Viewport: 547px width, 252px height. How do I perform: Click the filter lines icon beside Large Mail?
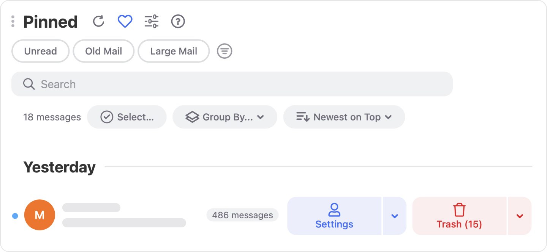[224, 51]
